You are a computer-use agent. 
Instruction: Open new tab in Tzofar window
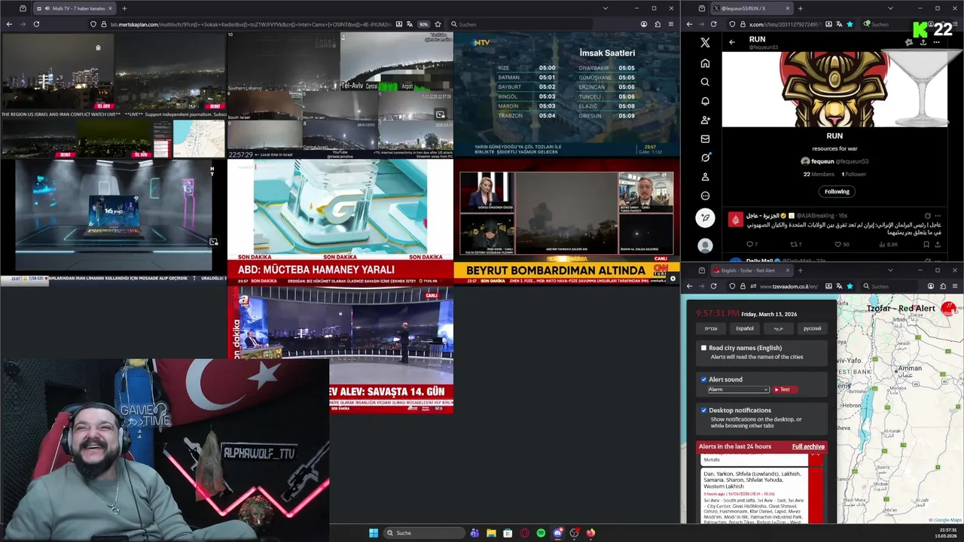pos(800,270)
